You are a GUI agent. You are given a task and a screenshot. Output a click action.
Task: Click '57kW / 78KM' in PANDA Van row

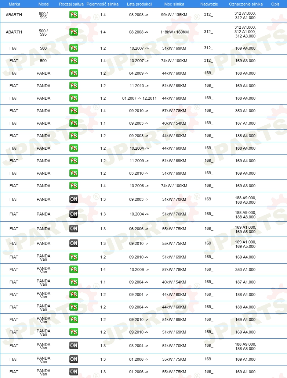click(x=174, y=270)
